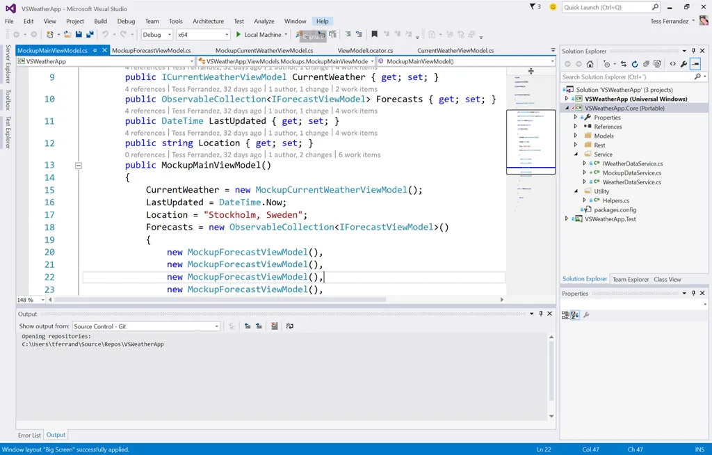Click Tess Ferrandez account name
This screenshot has height=455, width=712.
coord(669,21)
